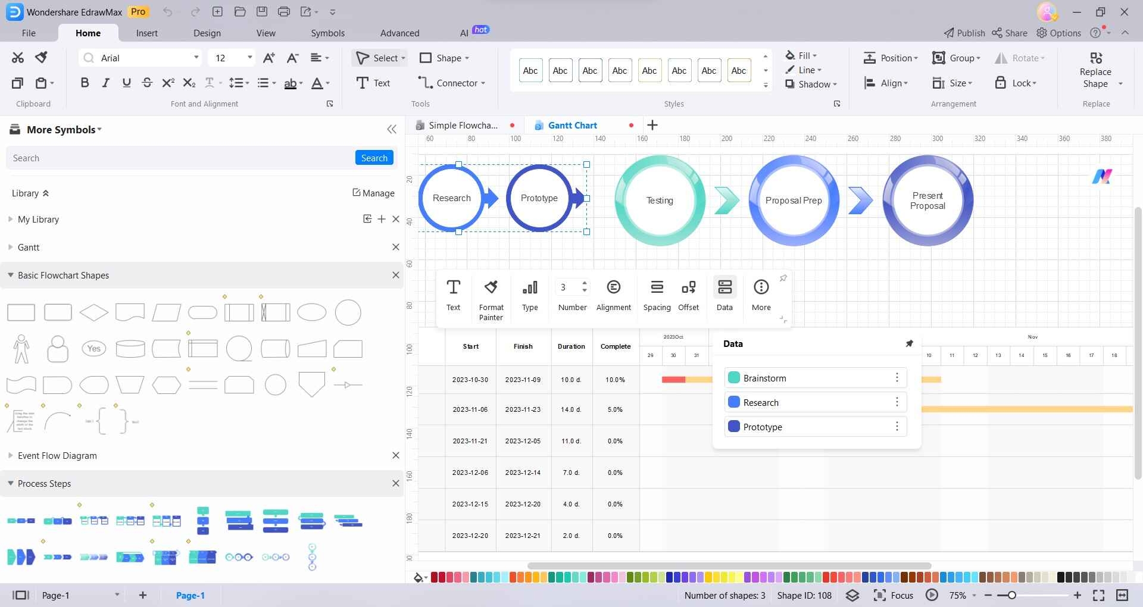Toggle italic formatting
The height and width of the screenshot is (607, 1143).
click(105, 83)
